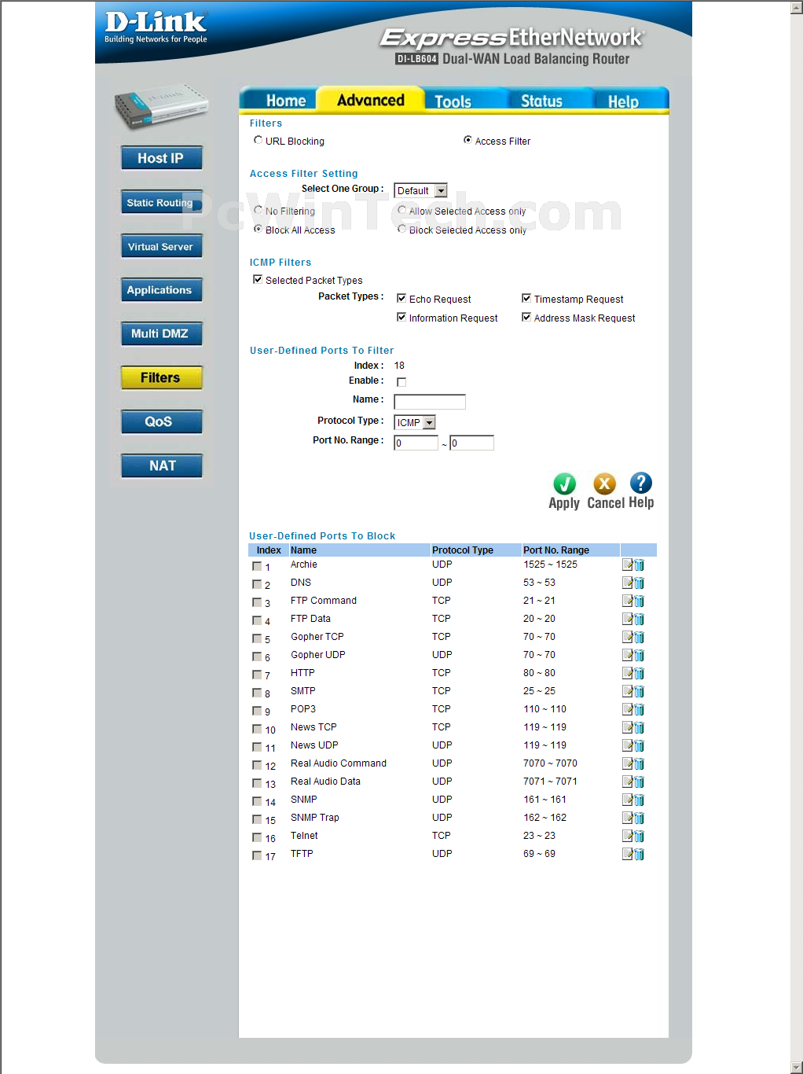
Task: Click the Name input field
Action: (x=430, y=402)
